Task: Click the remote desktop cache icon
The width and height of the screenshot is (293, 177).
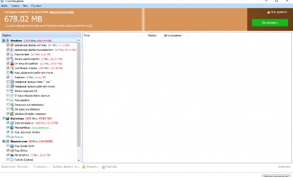Action: click(12, 72)
